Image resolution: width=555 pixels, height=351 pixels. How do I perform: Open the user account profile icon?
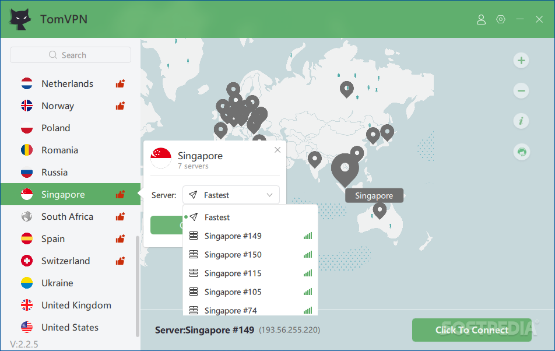481,19
